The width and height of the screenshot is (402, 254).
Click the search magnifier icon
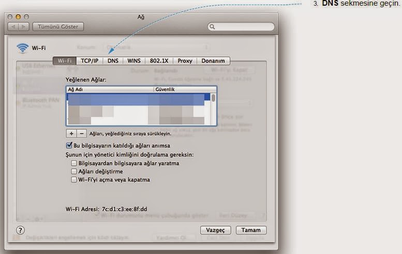click(212, 27)
